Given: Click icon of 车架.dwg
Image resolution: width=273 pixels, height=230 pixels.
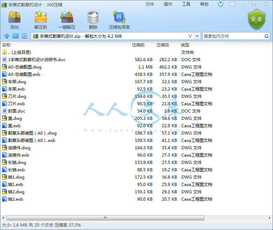Looking at the screenshot, I should click(x=4, y=81).
